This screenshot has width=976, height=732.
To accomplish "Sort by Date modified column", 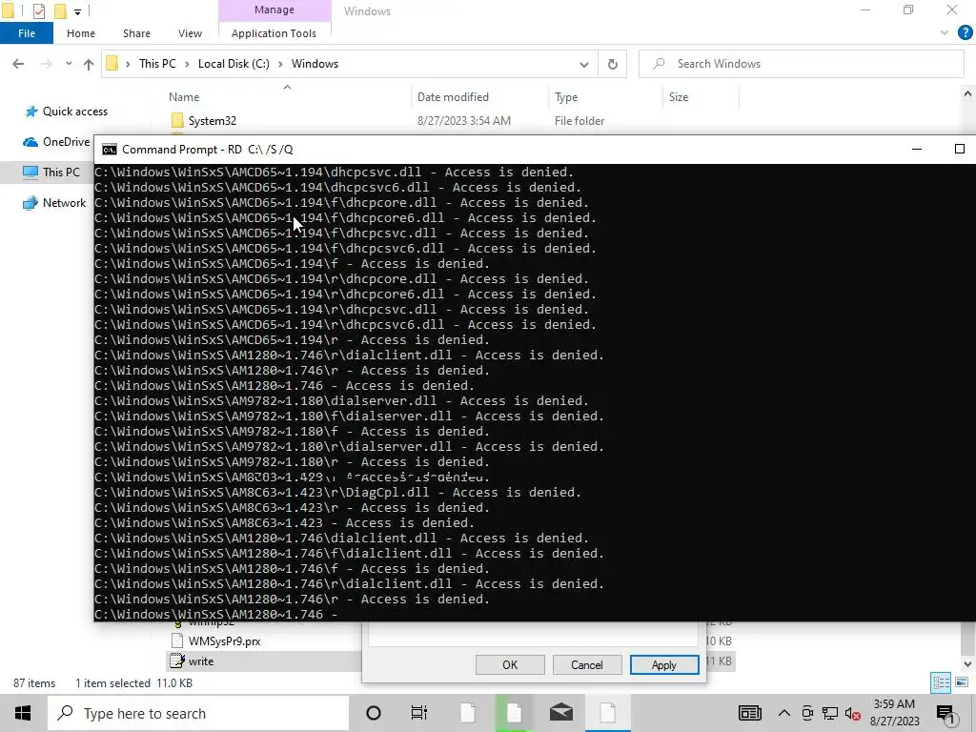I will [x=453, y=97].
